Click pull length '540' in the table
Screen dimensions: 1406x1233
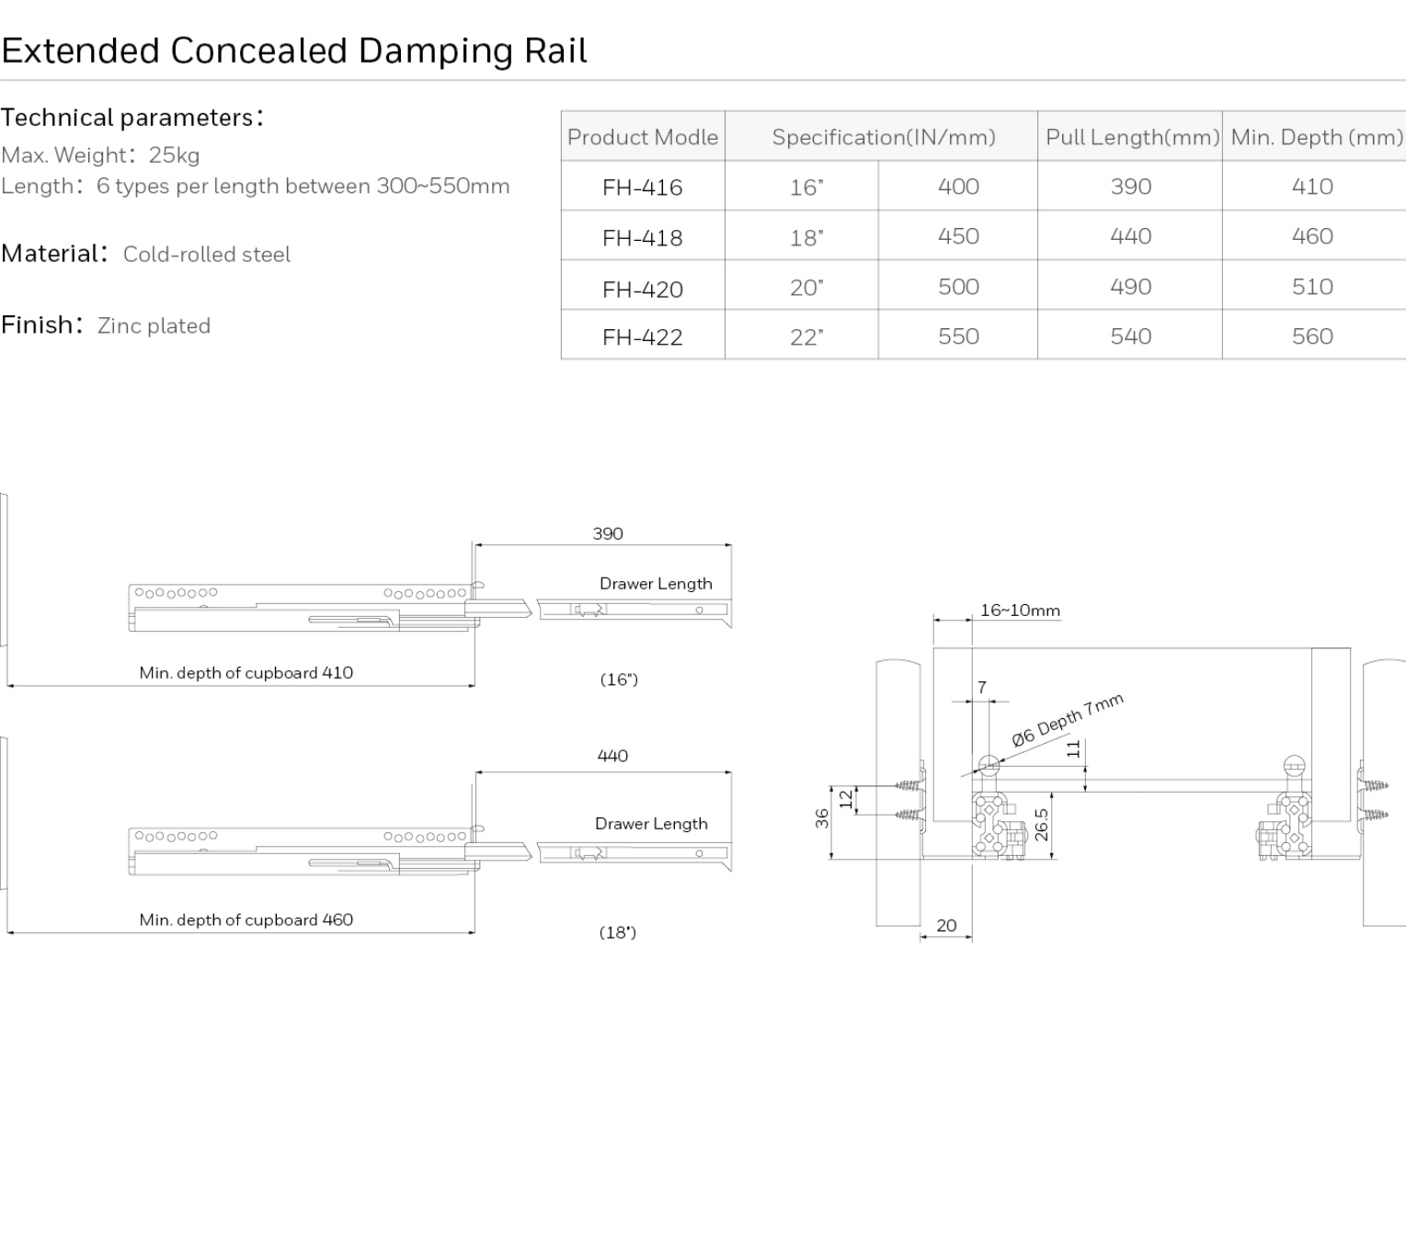pos(1131,337)
